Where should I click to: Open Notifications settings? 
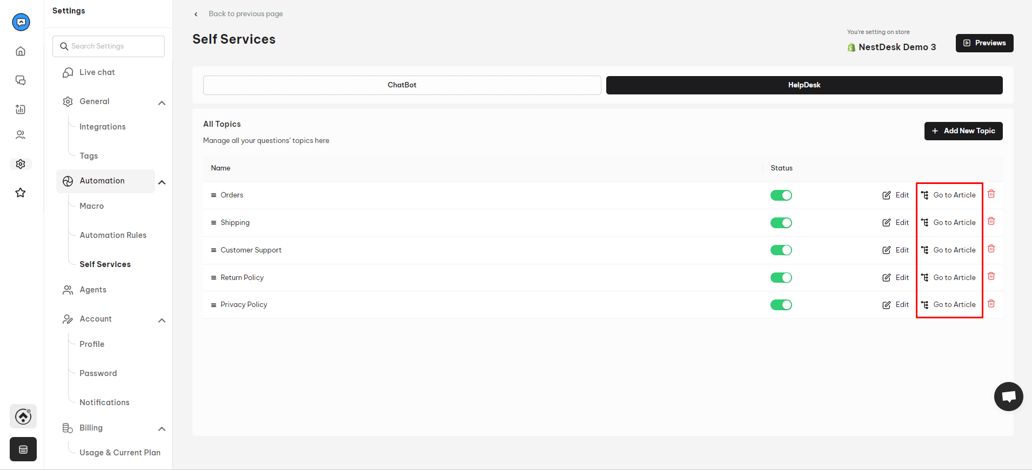104,402
